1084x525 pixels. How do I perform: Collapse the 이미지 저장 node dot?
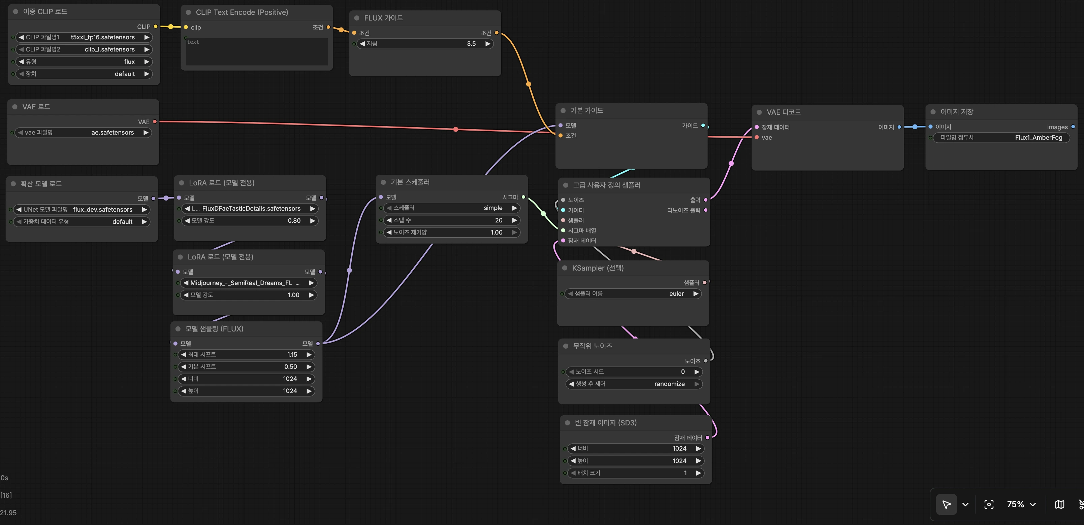pos(933,112)
